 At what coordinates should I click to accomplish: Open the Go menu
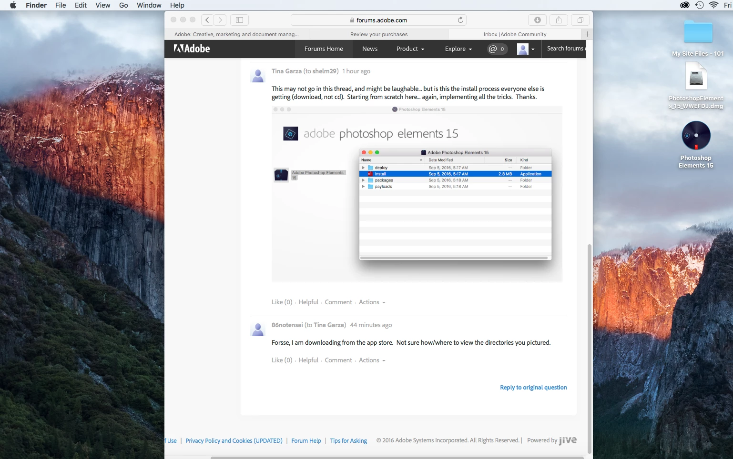(x=123, y=5)
